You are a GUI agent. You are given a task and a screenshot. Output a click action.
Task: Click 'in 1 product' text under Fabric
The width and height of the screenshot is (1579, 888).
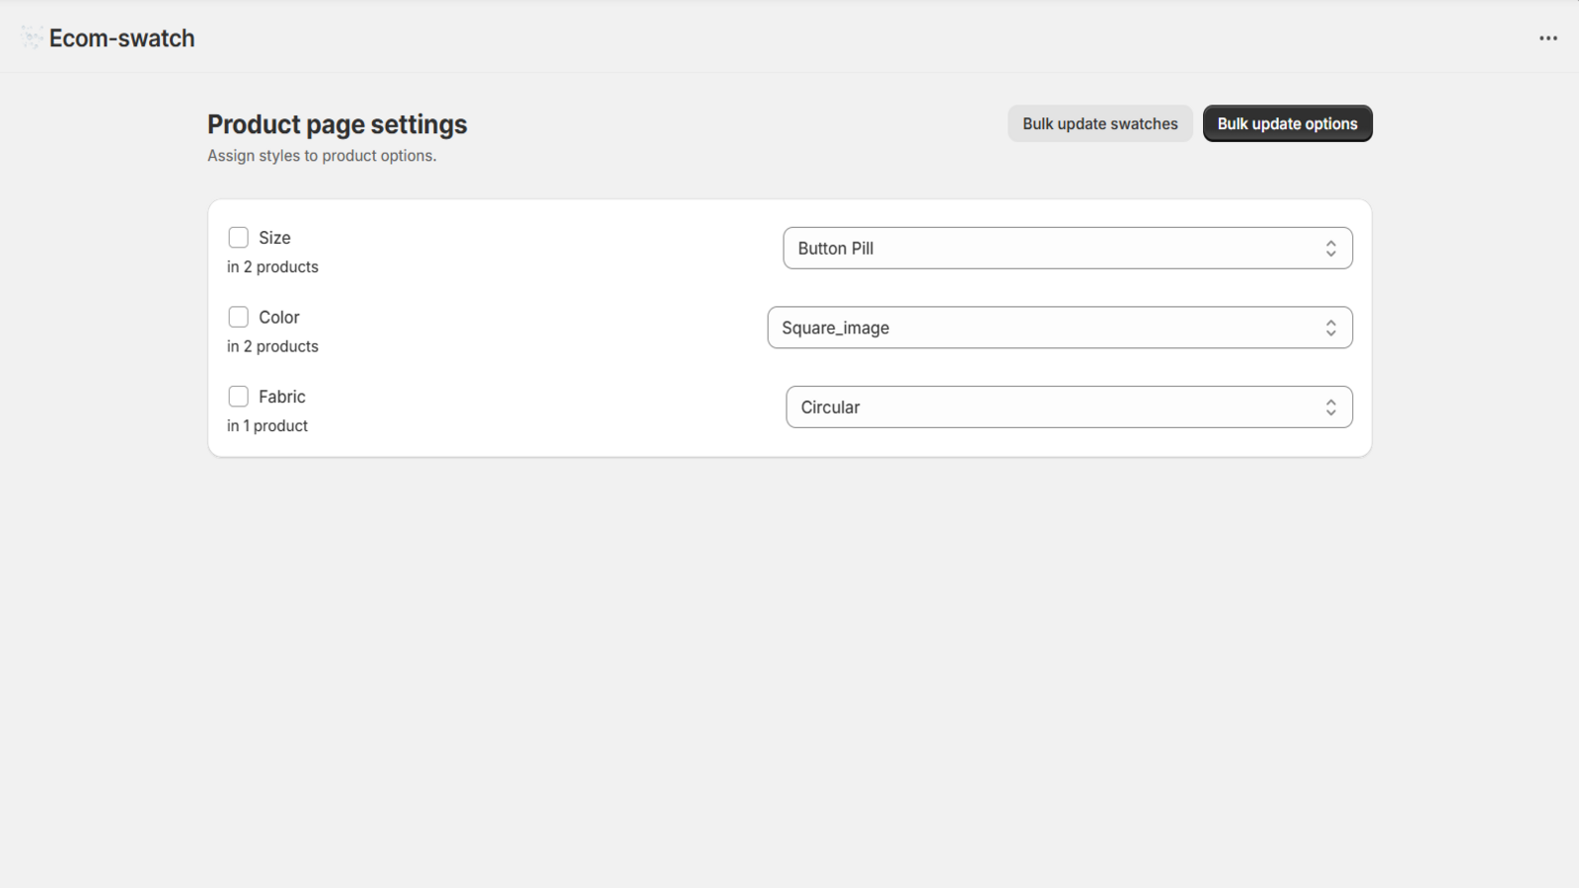tap(267, 426)
